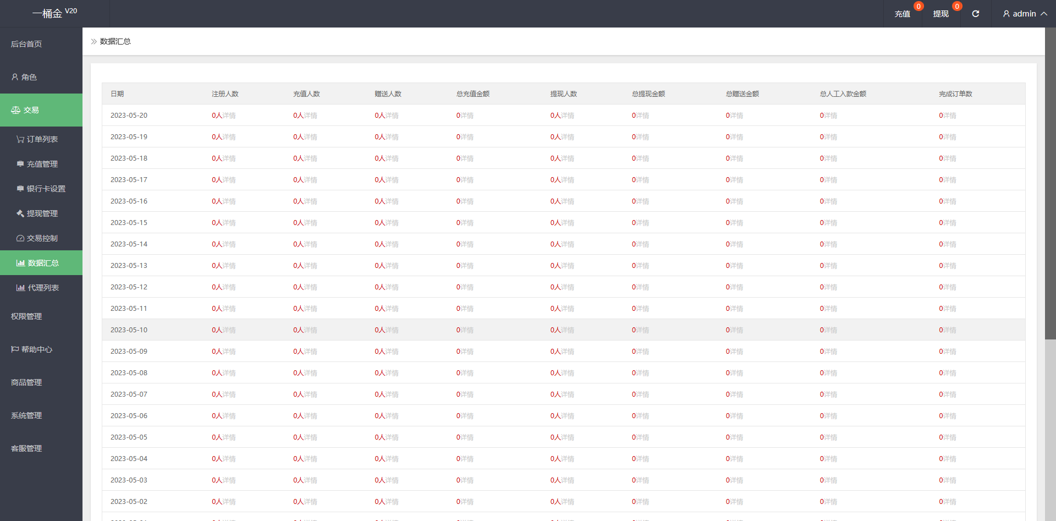Expand the admin user dropdown

pos(1025,14)
